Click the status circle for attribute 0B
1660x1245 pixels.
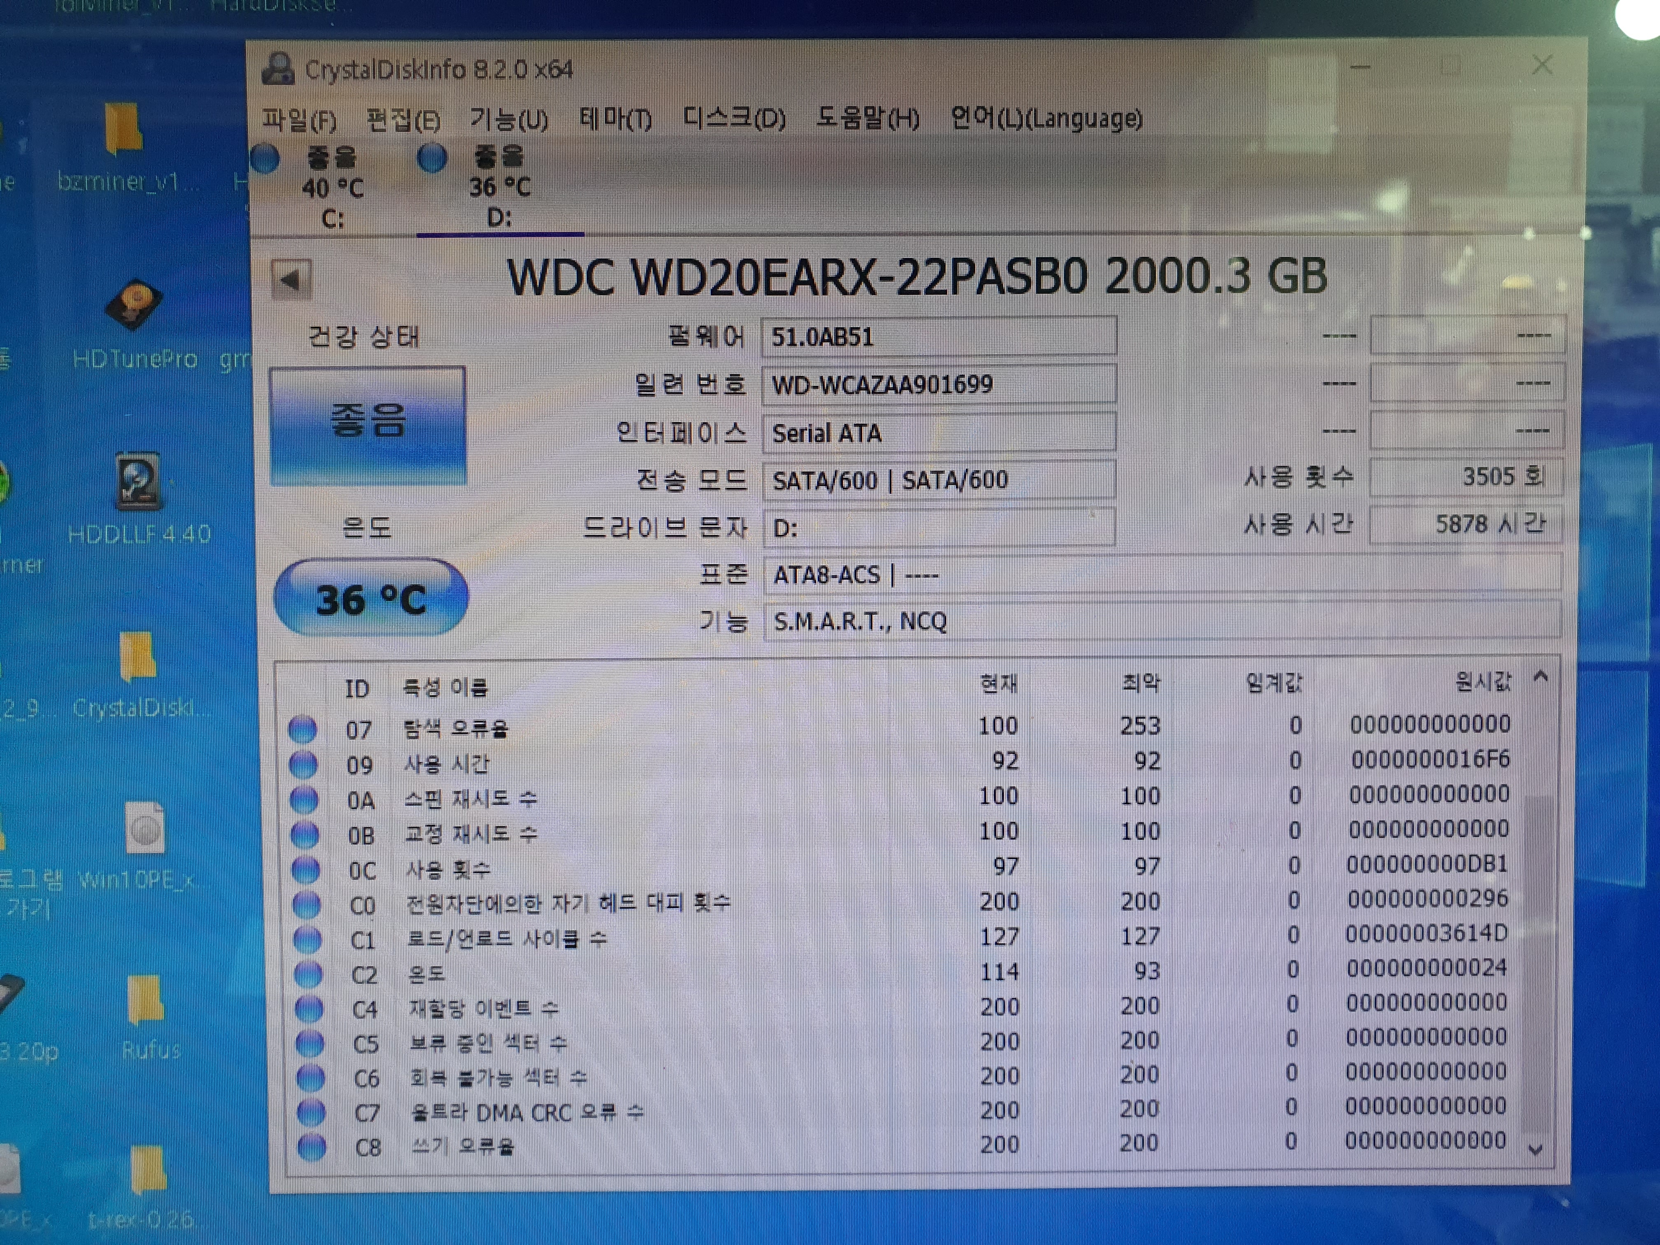305,835
